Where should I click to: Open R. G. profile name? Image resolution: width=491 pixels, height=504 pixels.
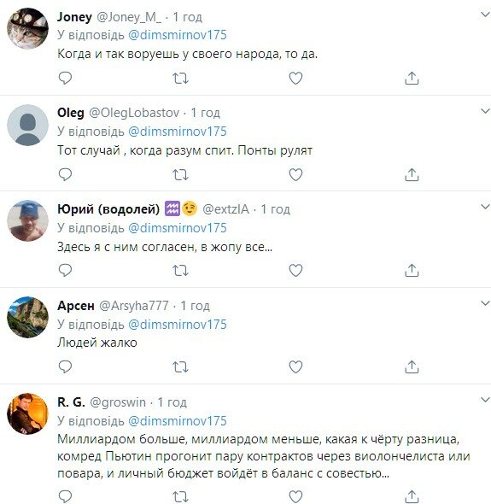[71, 402]
